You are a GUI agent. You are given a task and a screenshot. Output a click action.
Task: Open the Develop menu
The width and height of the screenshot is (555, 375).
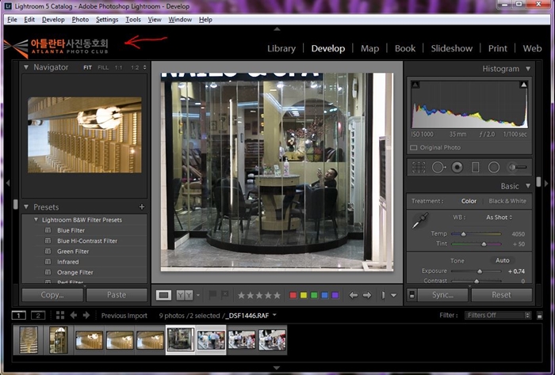(53, 19)
